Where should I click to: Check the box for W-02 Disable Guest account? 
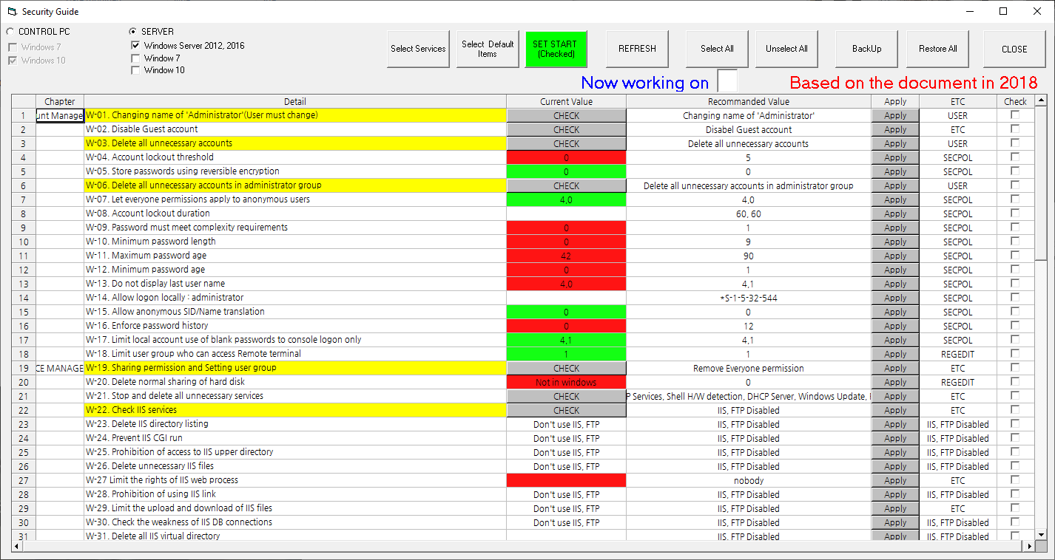click(x=1015, y=129)
